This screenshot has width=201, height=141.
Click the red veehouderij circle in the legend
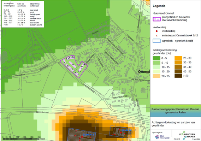pos(156,31)
